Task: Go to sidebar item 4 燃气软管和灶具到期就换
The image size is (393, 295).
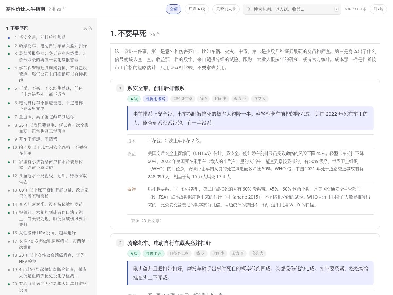Action: (x=48, y=74)
